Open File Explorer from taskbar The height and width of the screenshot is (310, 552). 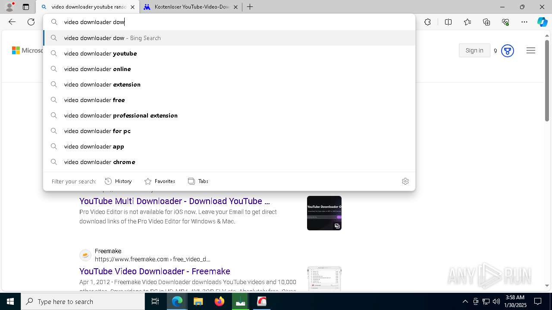(x=198, y=301)
